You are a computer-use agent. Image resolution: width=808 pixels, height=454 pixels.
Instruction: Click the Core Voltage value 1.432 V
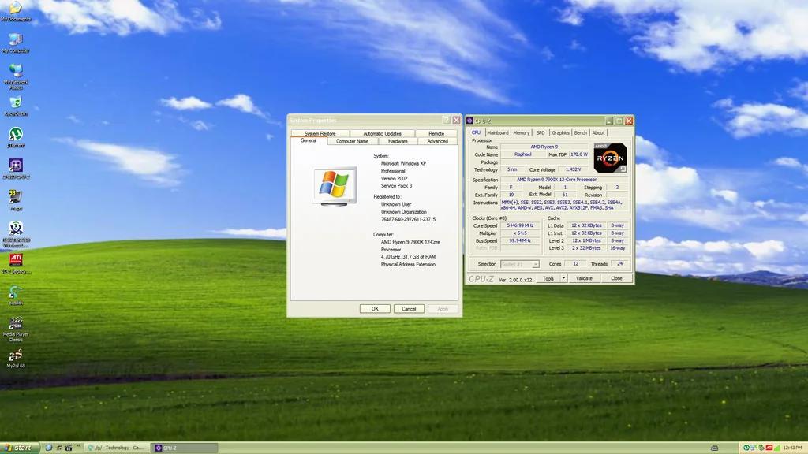coord(573,169)
